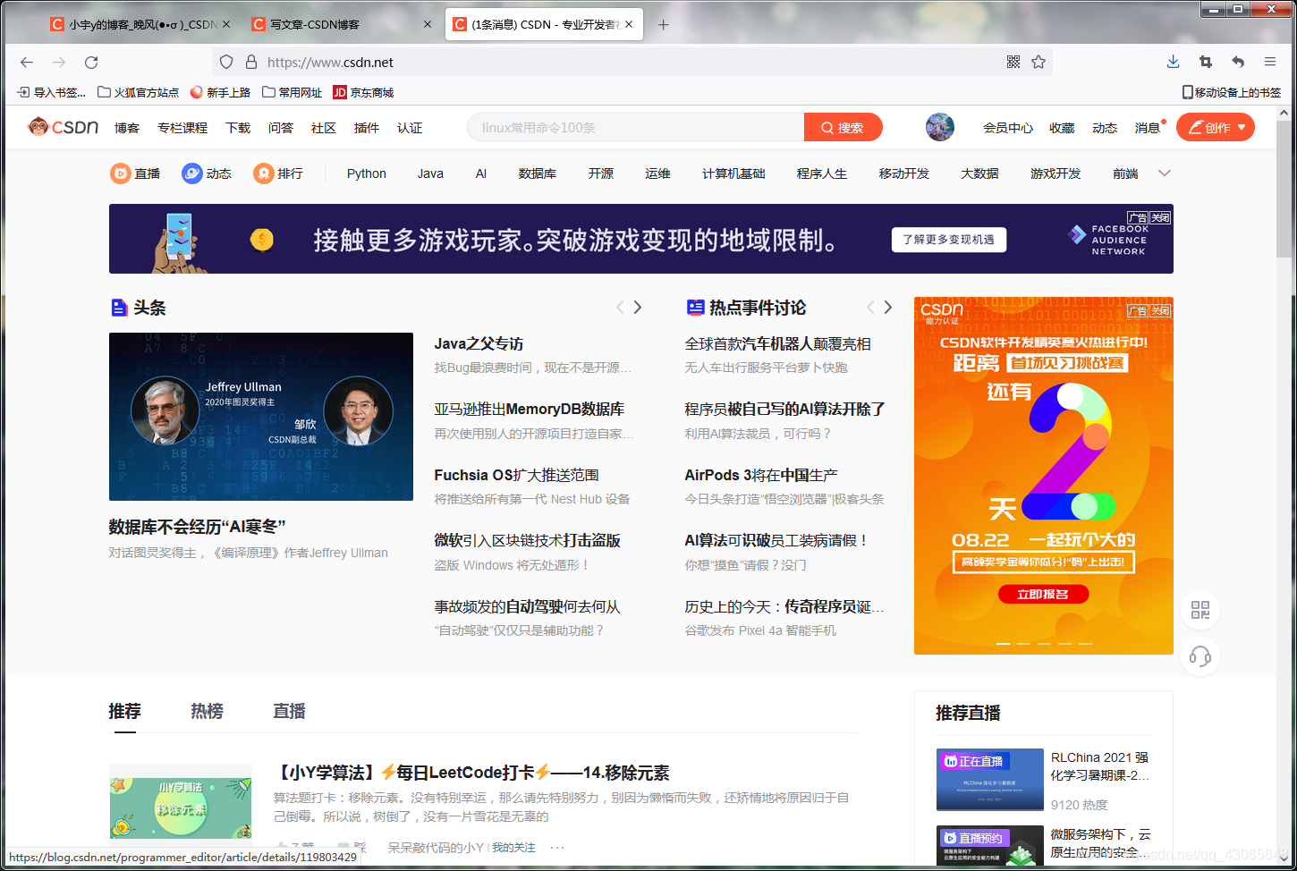Open the 导入书签 bookmark toolbar item
1297x871 pixels.
[x=52, y=92]
